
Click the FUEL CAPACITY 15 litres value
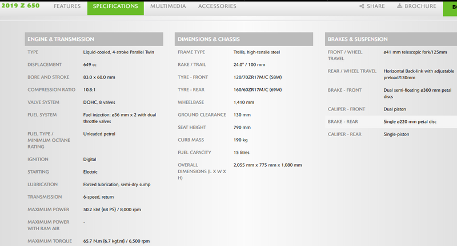(x=241, y=152)
